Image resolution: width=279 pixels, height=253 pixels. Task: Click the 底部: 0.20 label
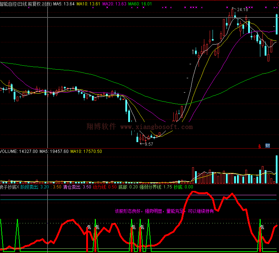pyautogui.click(x=128, y=187)
